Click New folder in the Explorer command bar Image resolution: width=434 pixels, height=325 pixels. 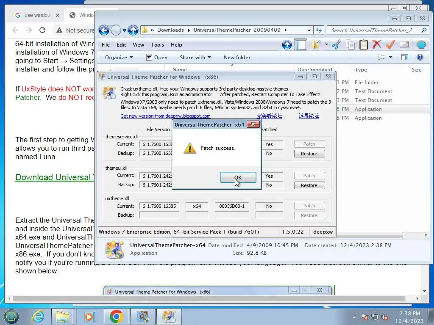(x=237, y=58)
